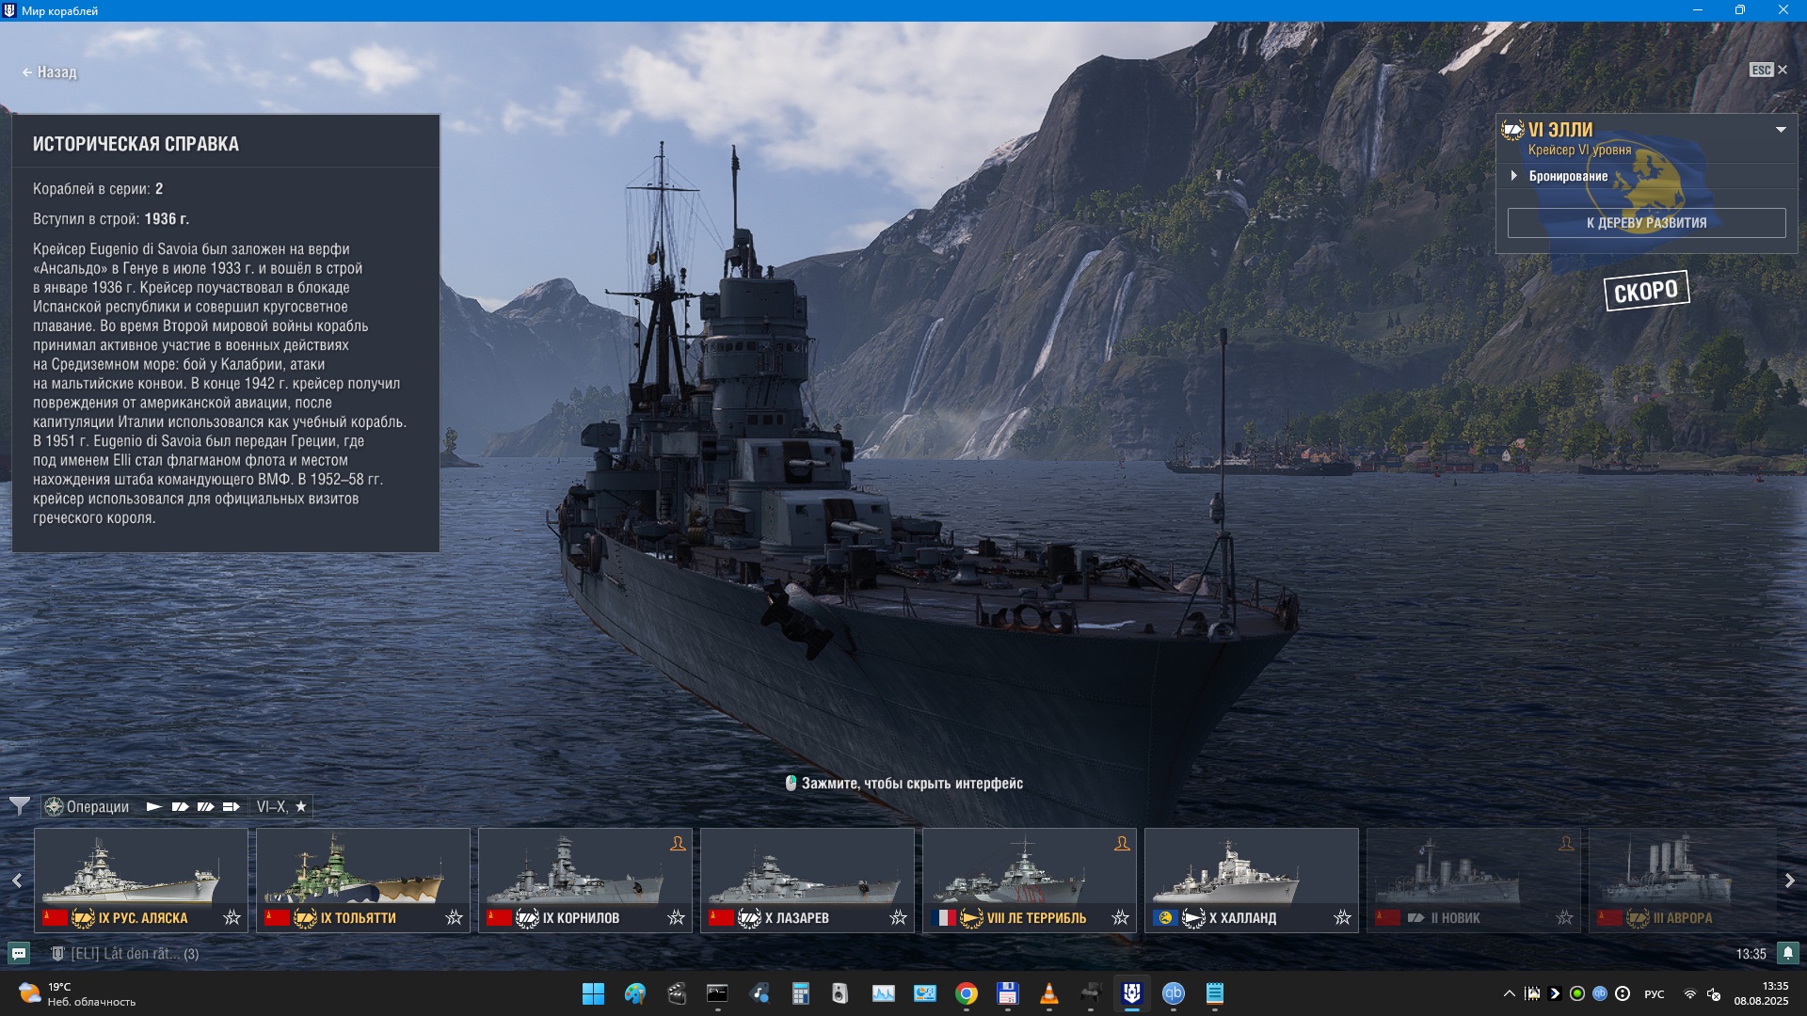Open VLC media player in the taskbar
Screen dimensions: 1807x1016
tap(1049, 993)
